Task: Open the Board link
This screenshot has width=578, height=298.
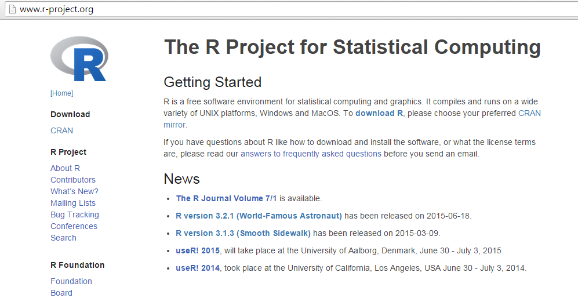Action: tap(61, 293)
